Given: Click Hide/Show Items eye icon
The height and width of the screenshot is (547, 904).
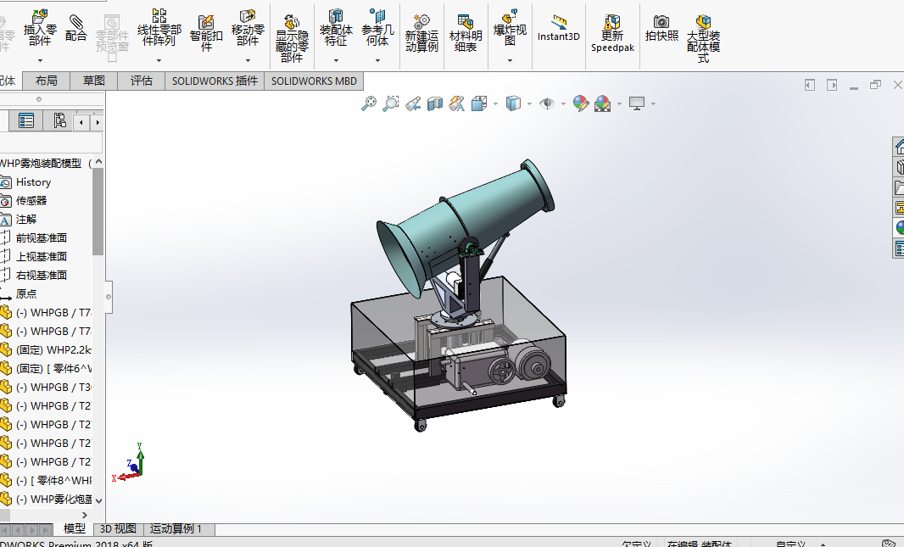Looking at the screenshot, I should (x=546, y=103).
